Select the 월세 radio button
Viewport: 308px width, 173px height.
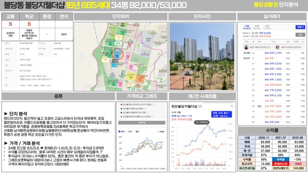tap(134, 131)
